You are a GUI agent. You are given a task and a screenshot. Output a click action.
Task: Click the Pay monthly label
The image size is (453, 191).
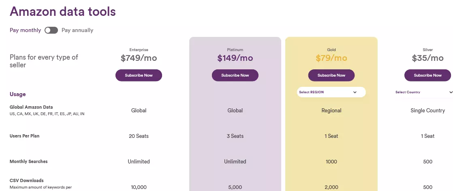pyautogui.click(x=26, y=30)
